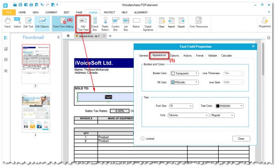Add a List Box field
The height and width of the screenshot is (168, 275).
pos(126,24)
